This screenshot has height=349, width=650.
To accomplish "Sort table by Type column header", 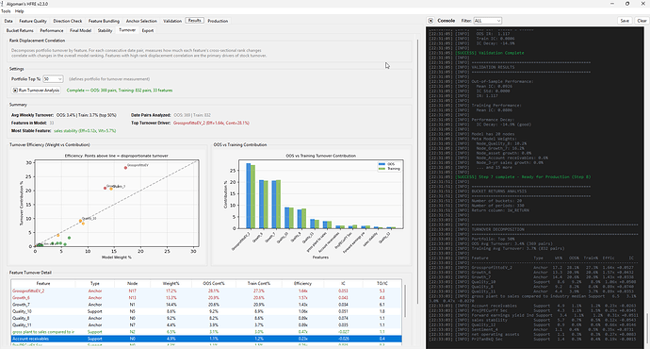I will click(95, 283).
